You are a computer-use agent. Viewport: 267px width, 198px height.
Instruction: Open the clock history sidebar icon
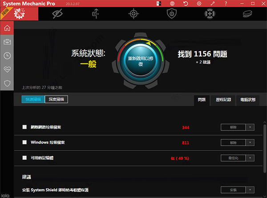[7, 55]
